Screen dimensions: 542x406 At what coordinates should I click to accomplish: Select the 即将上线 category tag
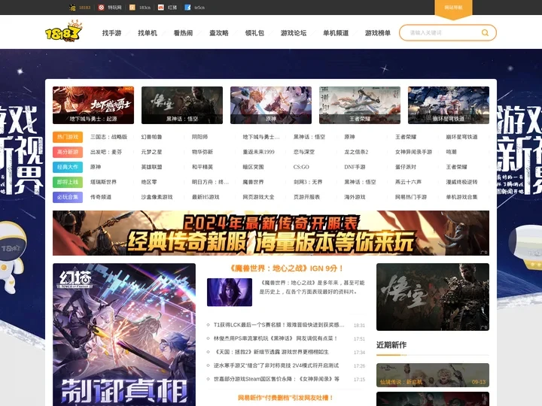[68, 182]
